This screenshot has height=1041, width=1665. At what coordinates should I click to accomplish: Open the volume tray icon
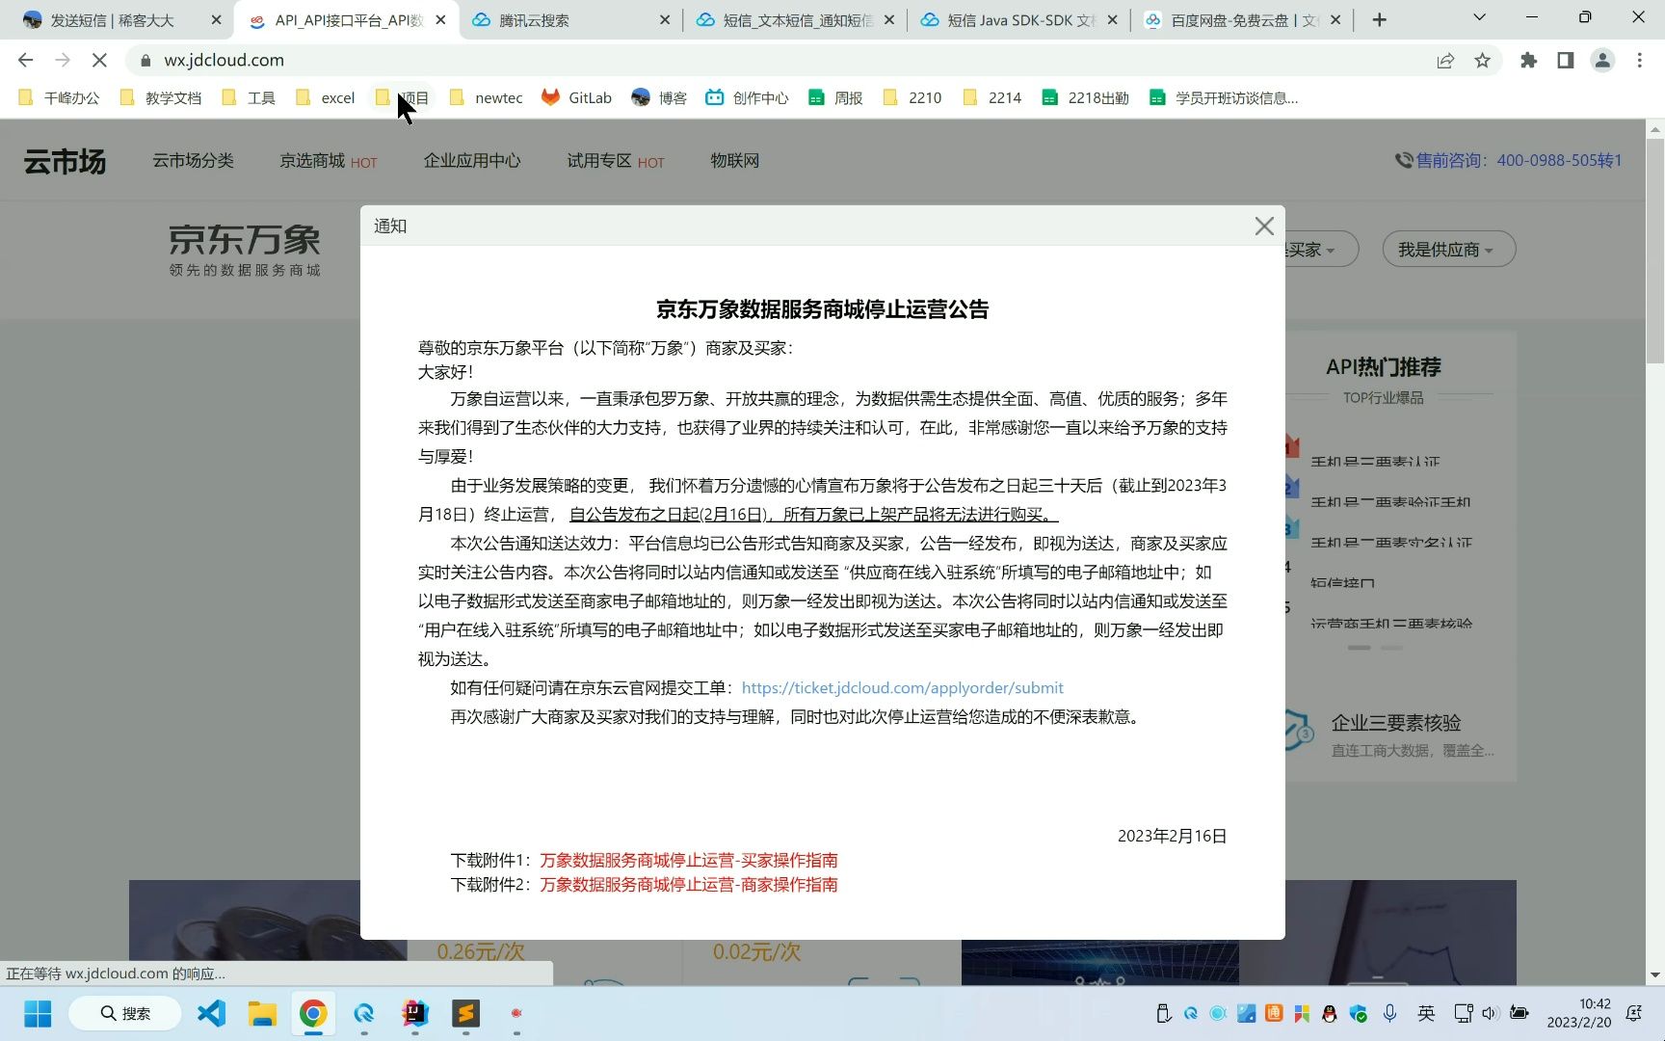pos(1490,1013)
